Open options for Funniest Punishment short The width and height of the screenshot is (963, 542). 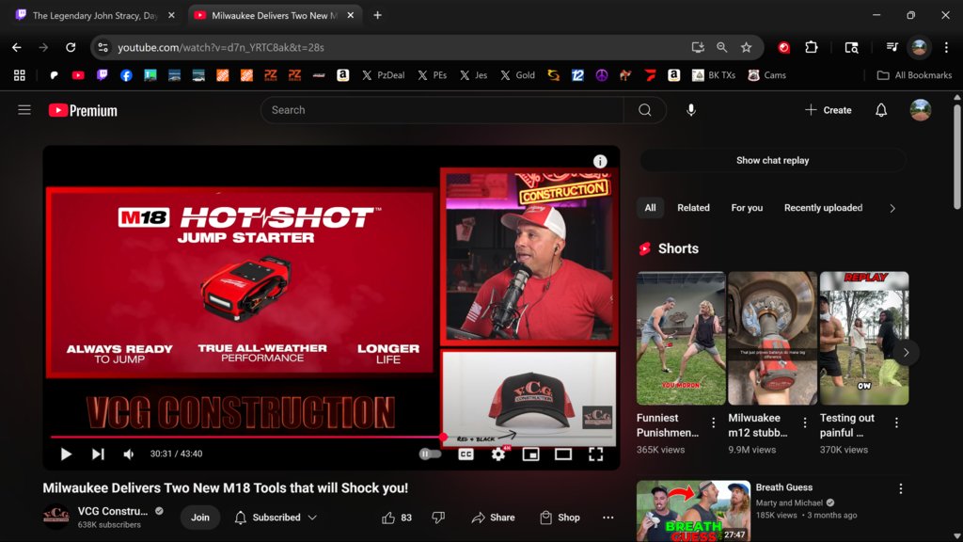pyautogui.click(x=713, y=422)
